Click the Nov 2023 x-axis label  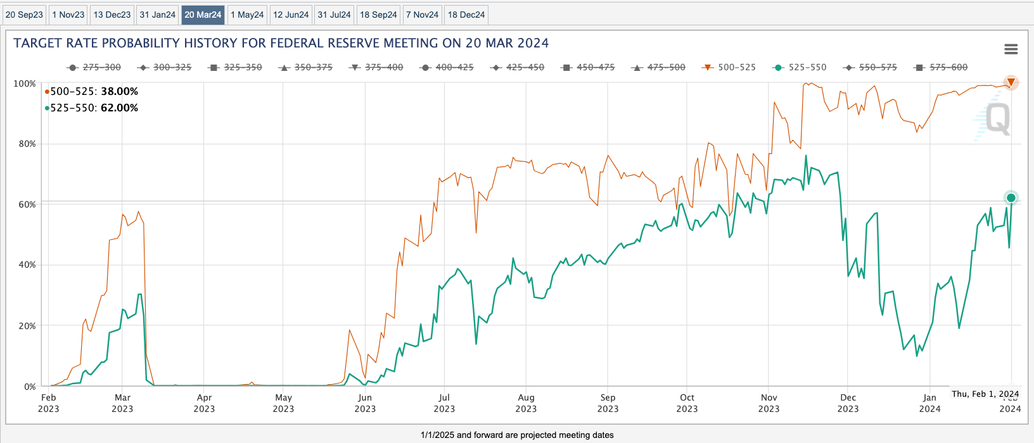[769, 403]
